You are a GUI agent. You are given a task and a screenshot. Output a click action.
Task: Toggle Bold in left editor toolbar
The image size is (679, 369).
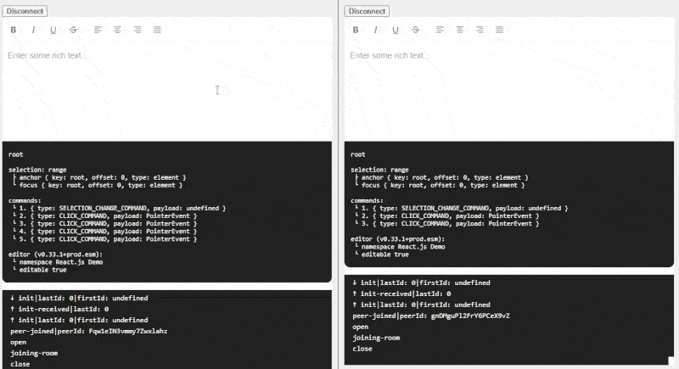[14, 30]
